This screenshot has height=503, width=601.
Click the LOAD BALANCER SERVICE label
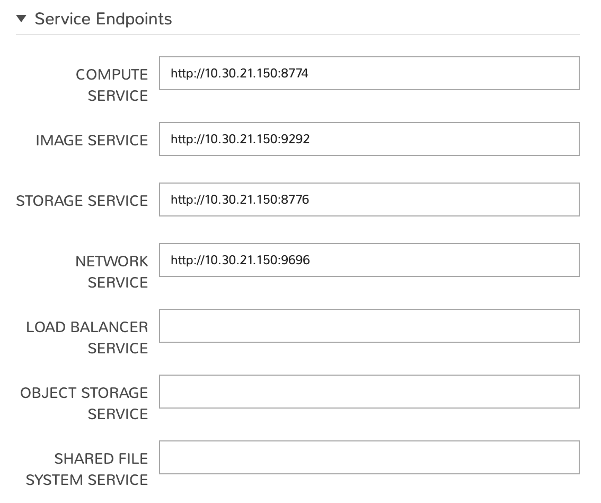point(87,337)
